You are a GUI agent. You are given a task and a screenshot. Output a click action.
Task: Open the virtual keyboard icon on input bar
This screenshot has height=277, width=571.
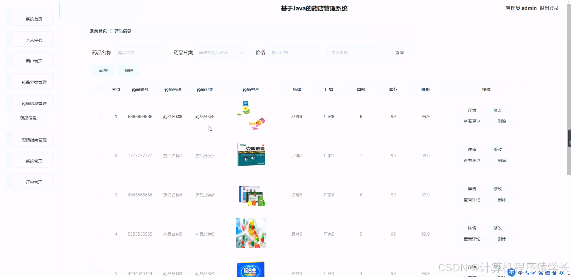coord(548,273)
